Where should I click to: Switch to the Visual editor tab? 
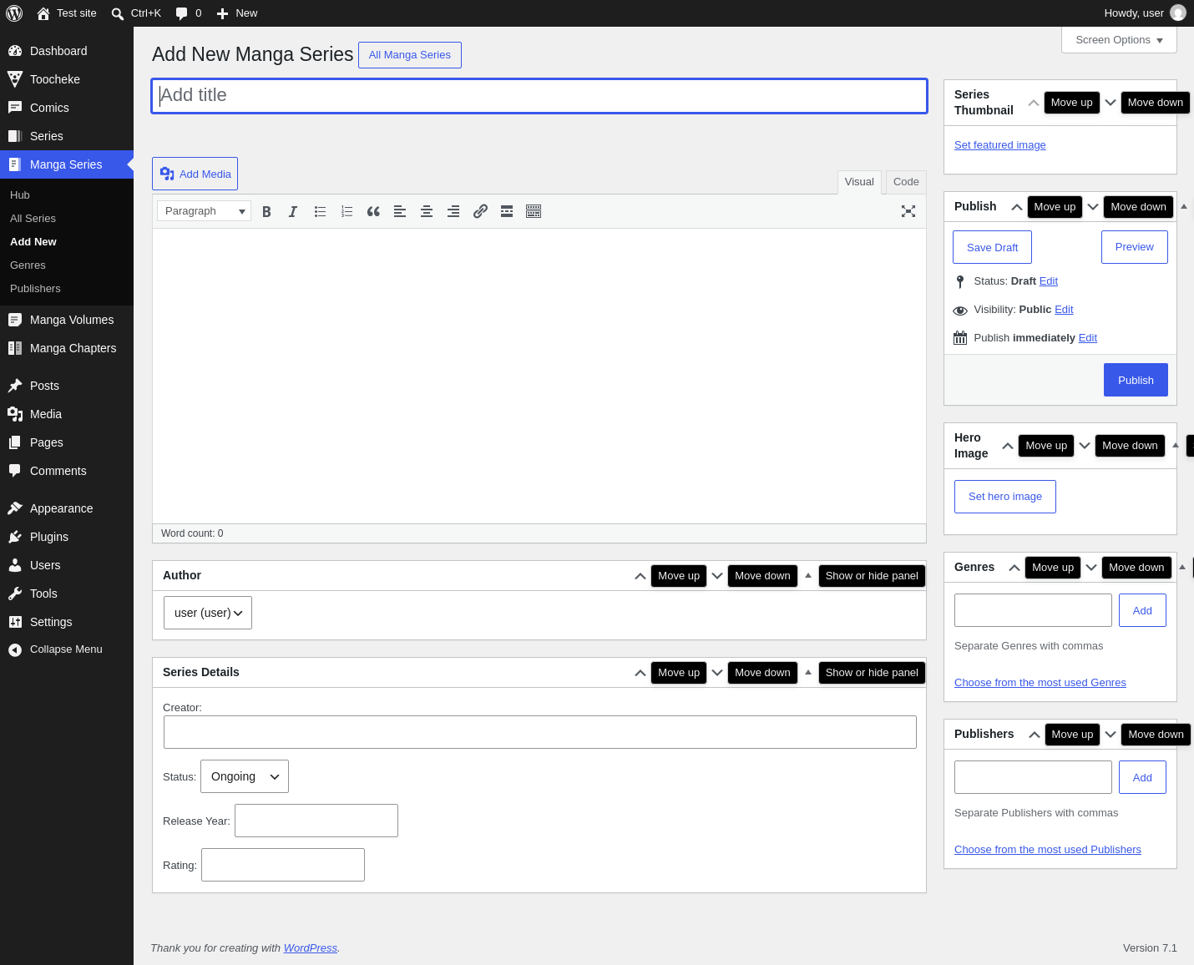point(859,182)
